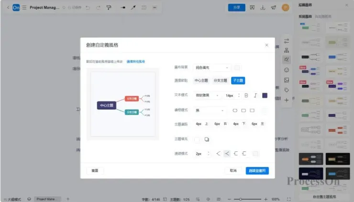Open the image insert icon in side strip

coord(287,80)
